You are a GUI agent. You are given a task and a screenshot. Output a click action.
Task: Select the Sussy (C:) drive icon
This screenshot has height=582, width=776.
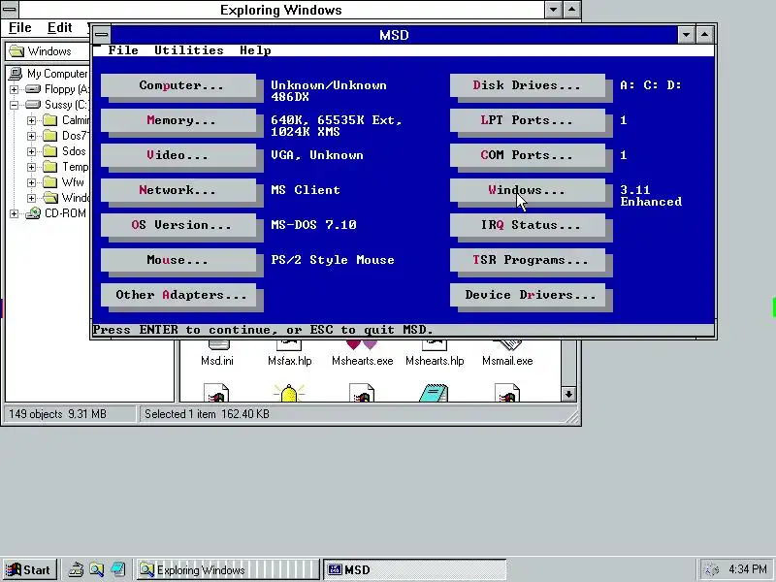33,105
